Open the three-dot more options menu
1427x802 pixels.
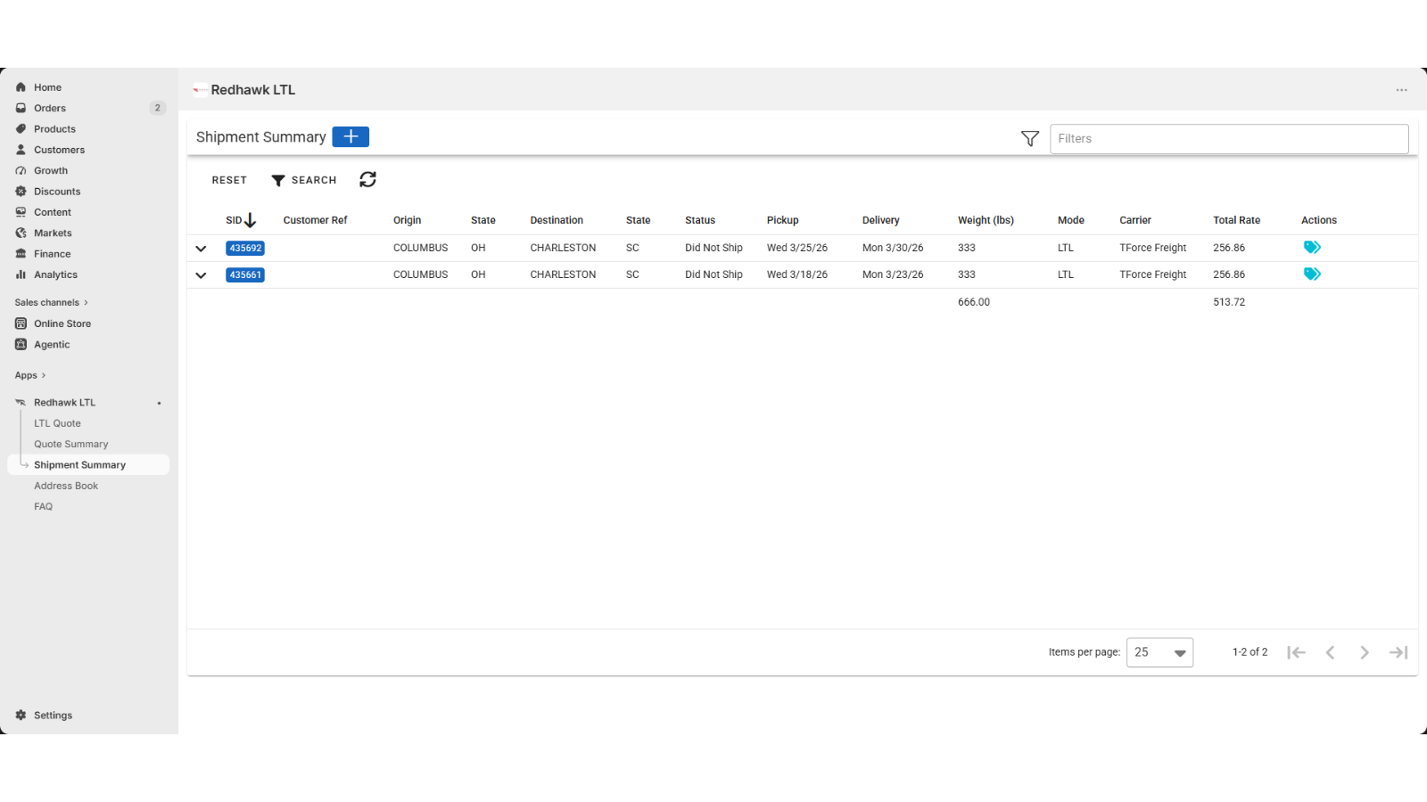pos(1402,90)
